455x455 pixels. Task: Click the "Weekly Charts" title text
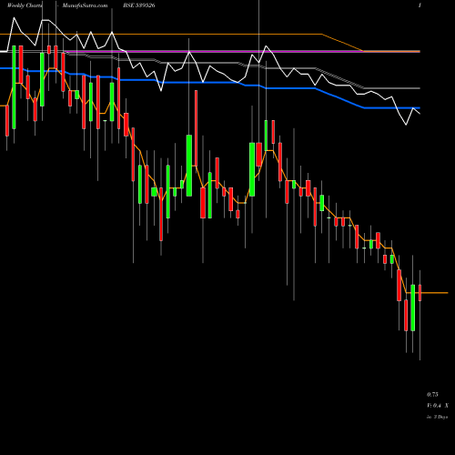coord(25,5)
